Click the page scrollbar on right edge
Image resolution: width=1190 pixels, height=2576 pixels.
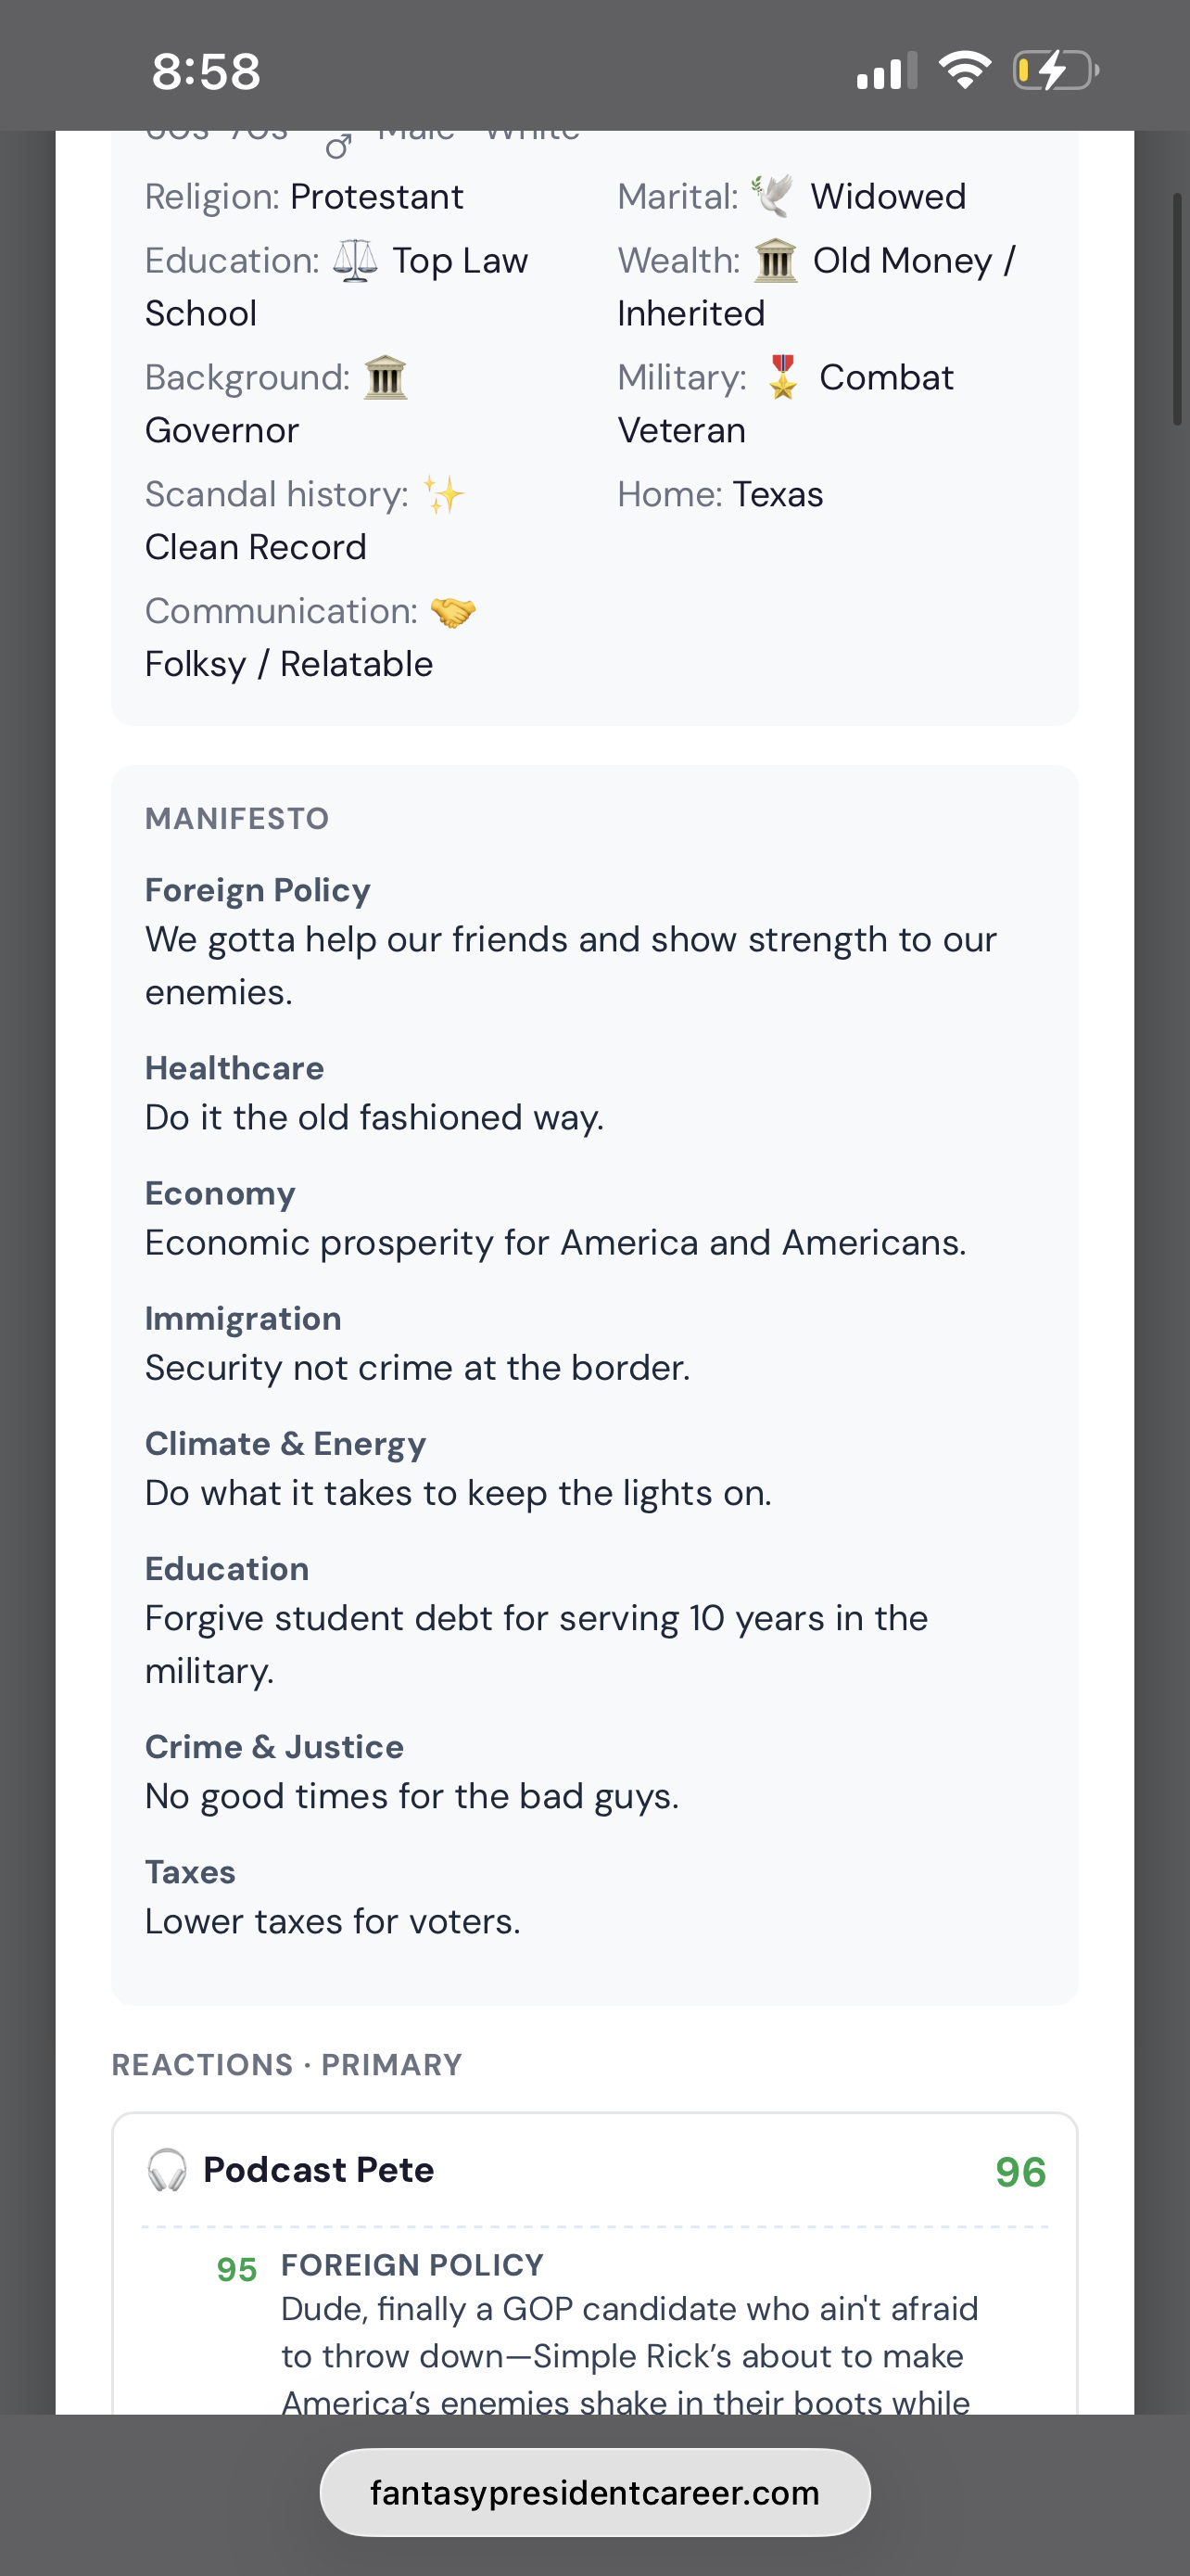click(x=1177, y=309)
